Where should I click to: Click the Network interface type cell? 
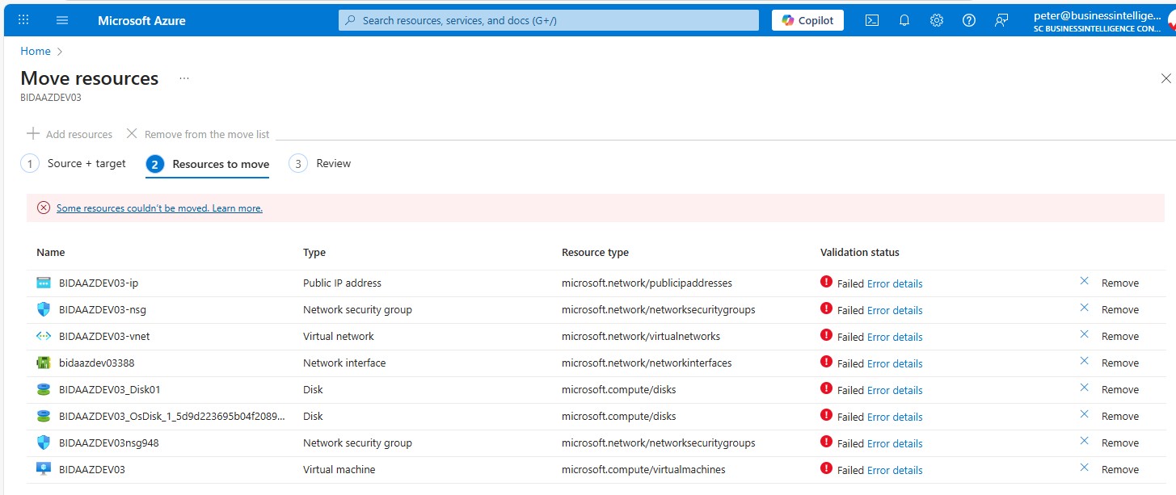pyautogui.click(x=344, y=363)
